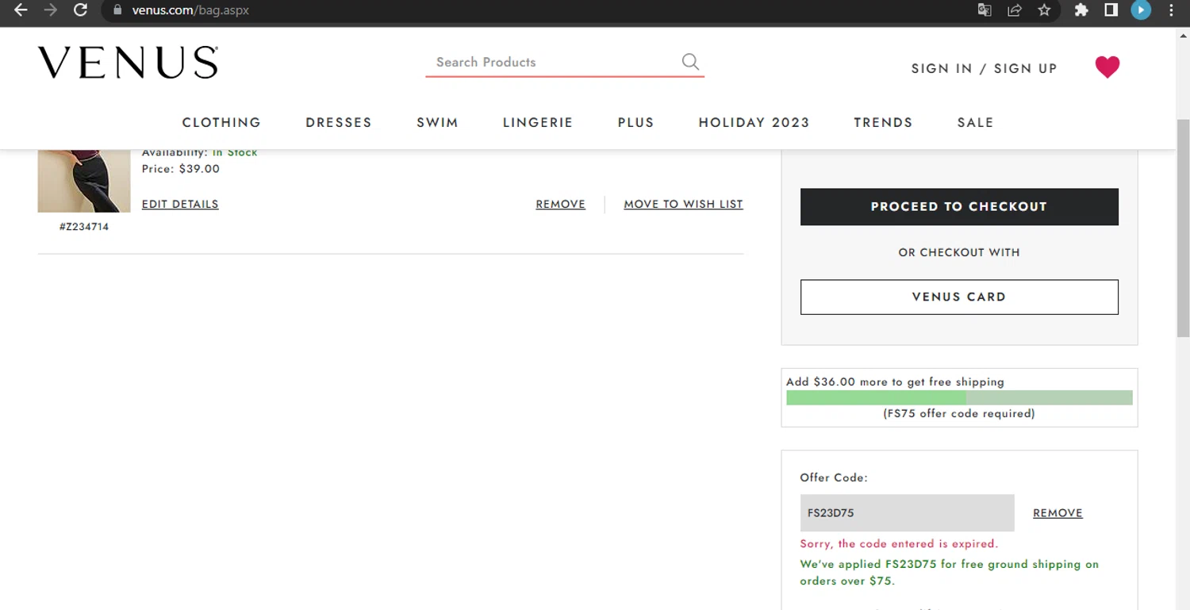Check out with VENUS CARD button
Image resolution: width=1190 pixels, height=610 pixels.
click(x=959, y=297)
